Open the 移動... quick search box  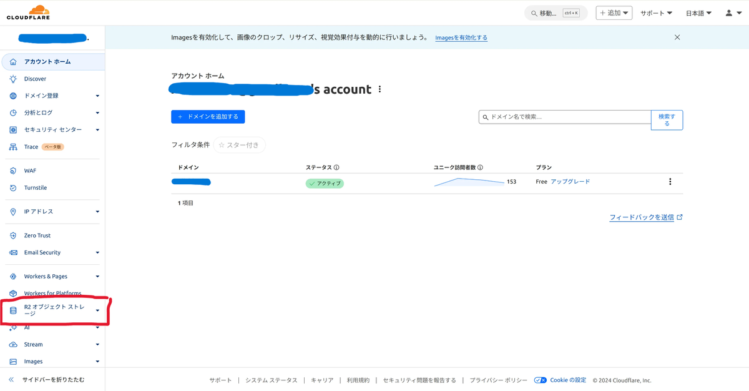point(556,13)
